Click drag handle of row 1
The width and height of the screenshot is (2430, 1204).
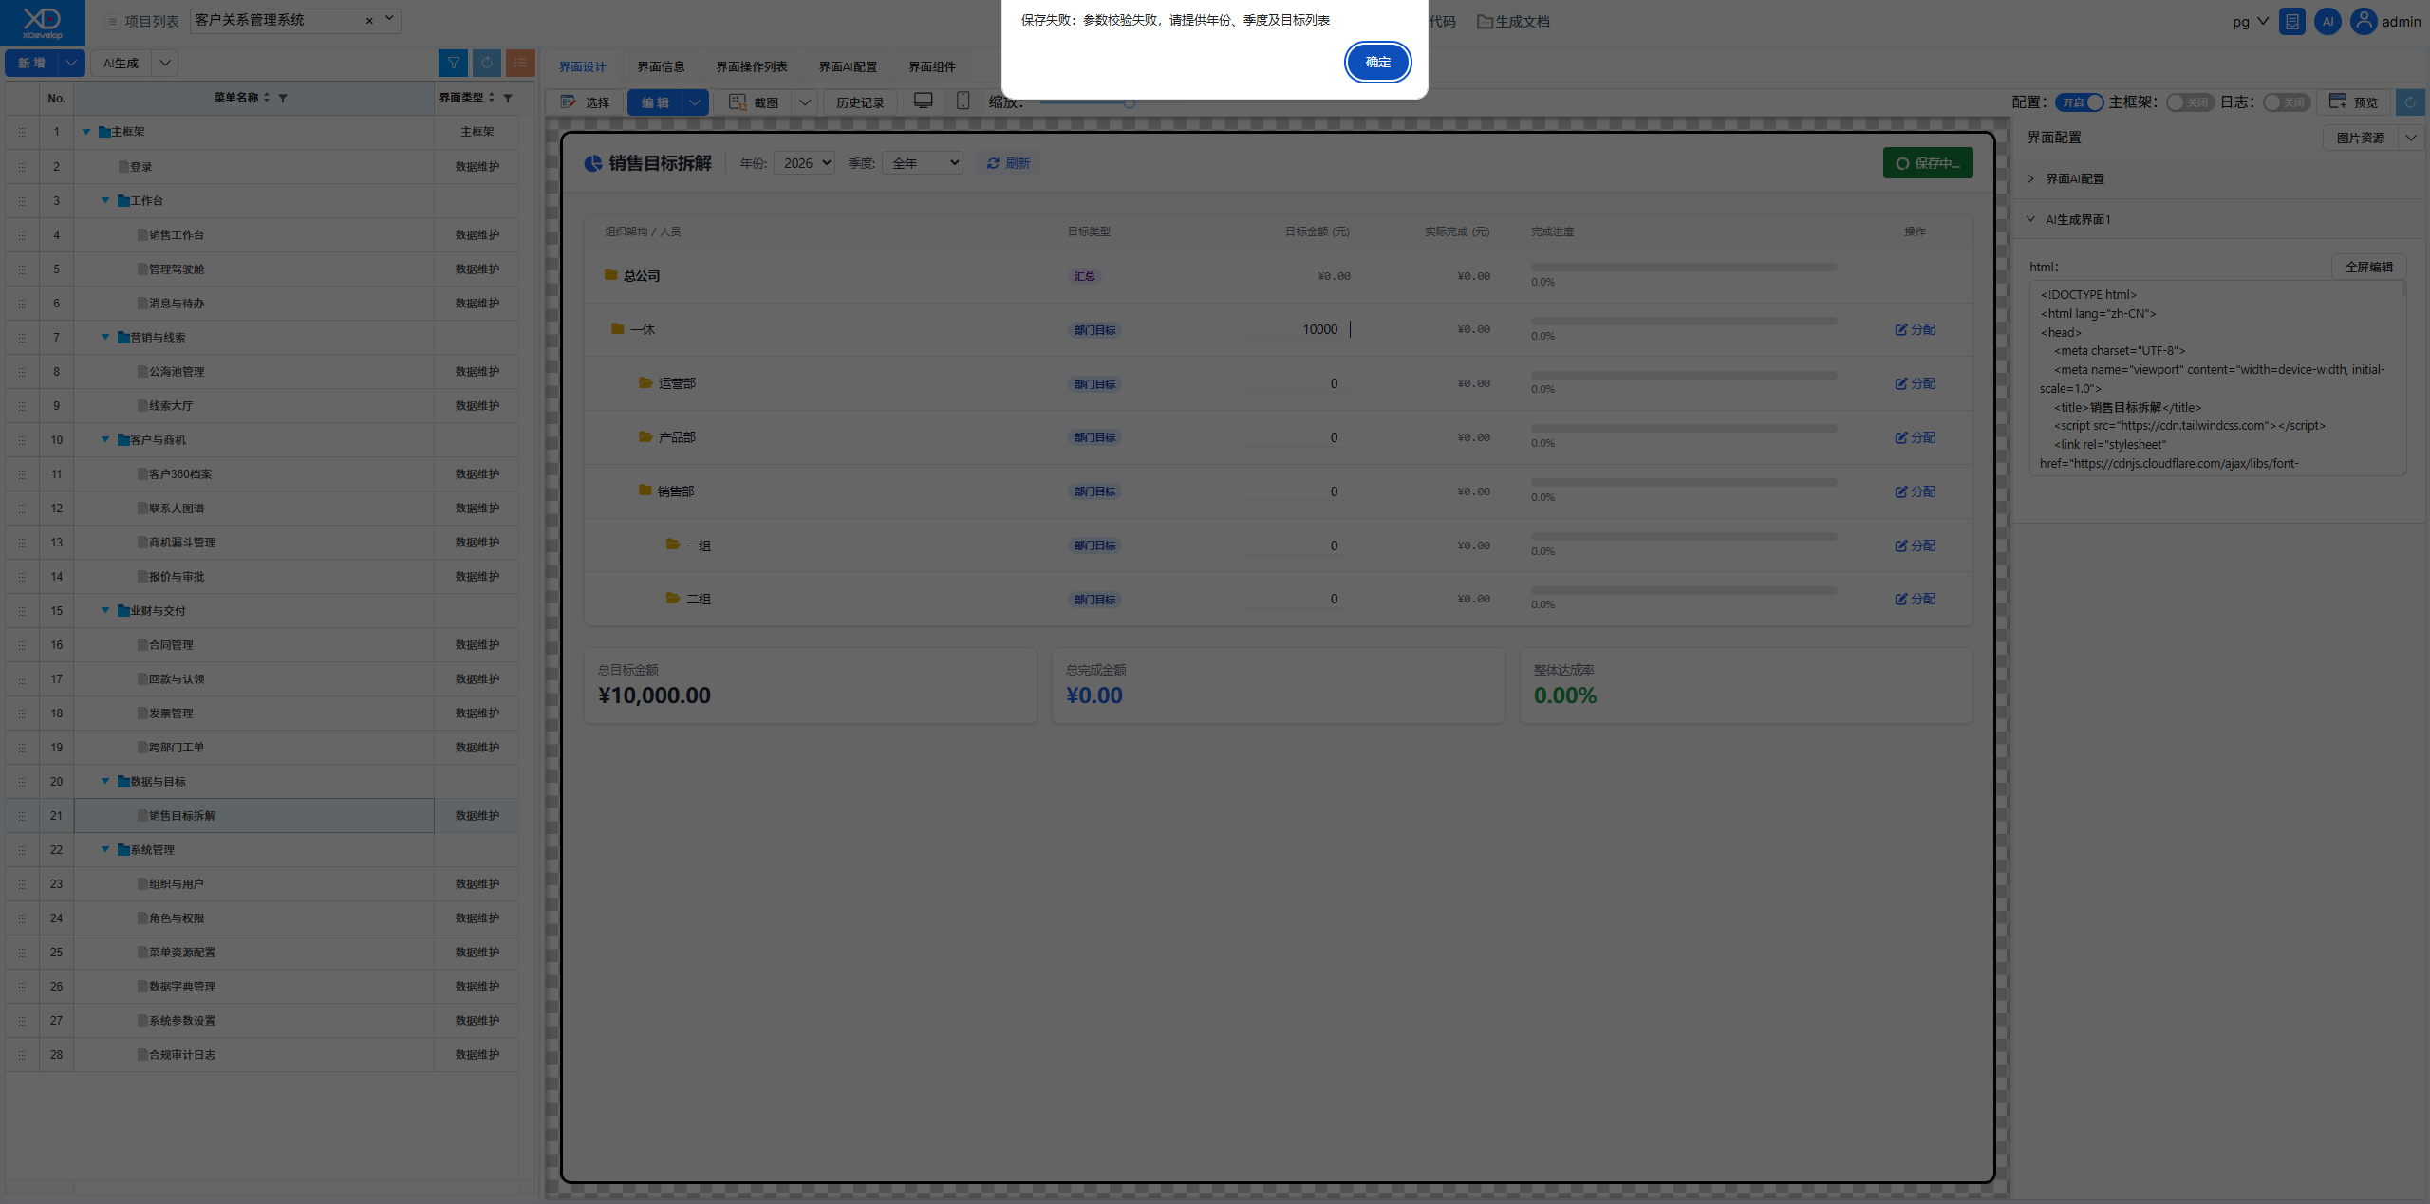click(x=22, y=132)
